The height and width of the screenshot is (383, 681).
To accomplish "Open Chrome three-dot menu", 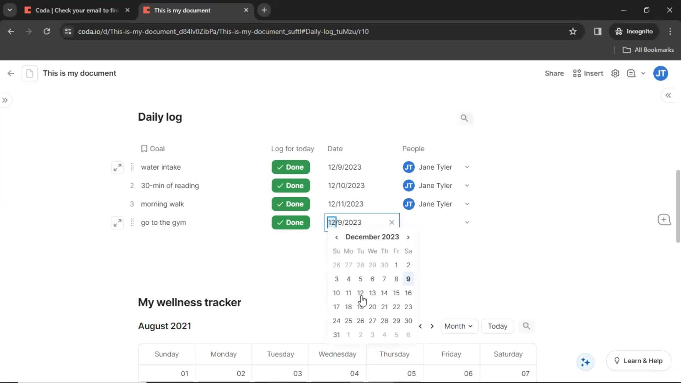I will [x=670, y=32].
